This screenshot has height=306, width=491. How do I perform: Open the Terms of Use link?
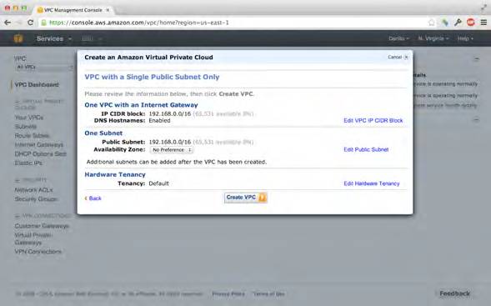268,293
